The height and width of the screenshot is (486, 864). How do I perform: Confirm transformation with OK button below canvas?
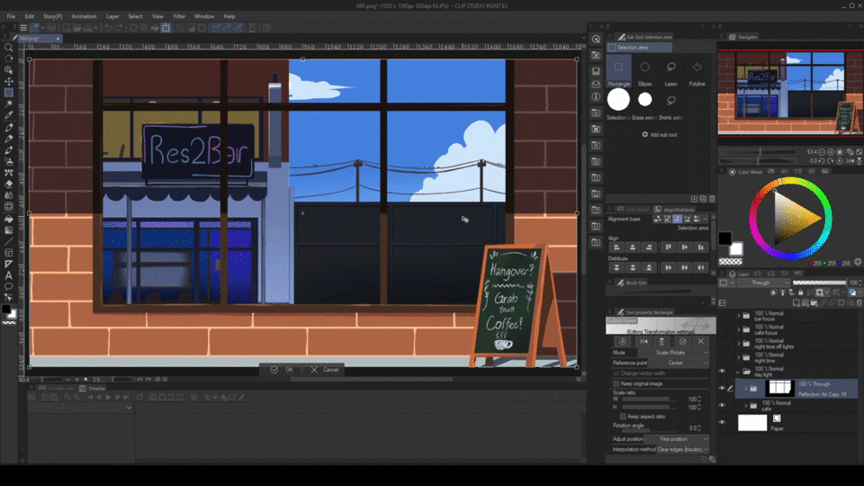(x=282, y=370)
